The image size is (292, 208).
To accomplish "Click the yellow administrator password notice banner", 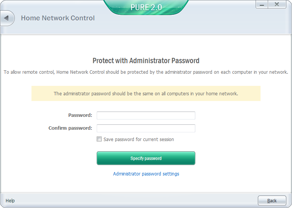I will [x=146, y=93].
